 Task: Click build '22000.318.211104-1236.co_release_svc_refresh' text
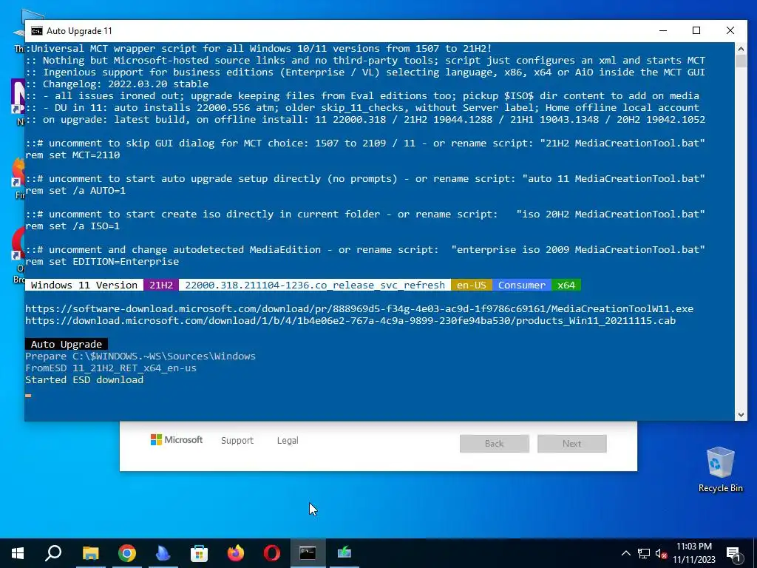click(315, 285)
